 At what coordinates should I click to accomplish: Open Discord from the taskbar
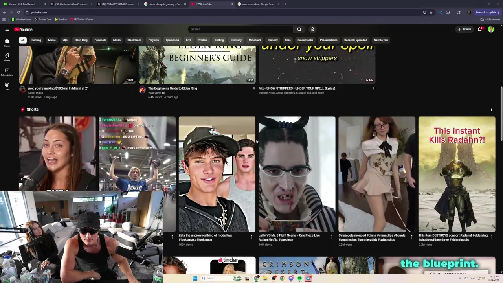coord(291,278)
